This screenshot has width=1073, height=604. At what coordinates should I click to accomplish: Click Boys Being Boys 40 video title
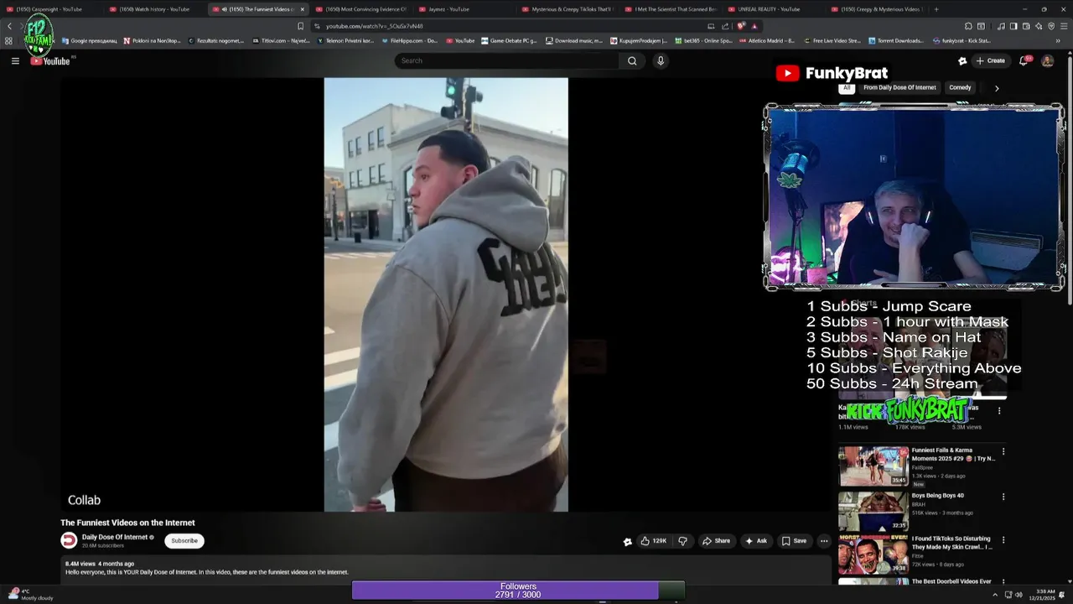937,496
